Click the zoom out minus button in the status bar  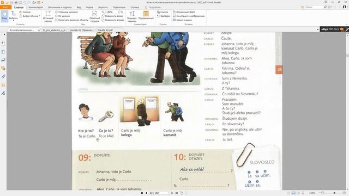coord(322,193)
